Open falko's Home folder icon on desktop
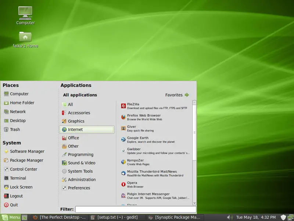 25,39
